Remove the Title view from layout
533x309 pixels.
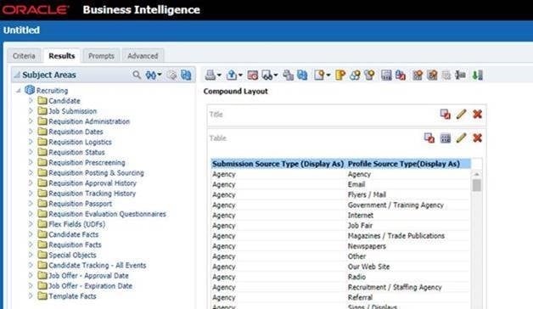point(477,115)
